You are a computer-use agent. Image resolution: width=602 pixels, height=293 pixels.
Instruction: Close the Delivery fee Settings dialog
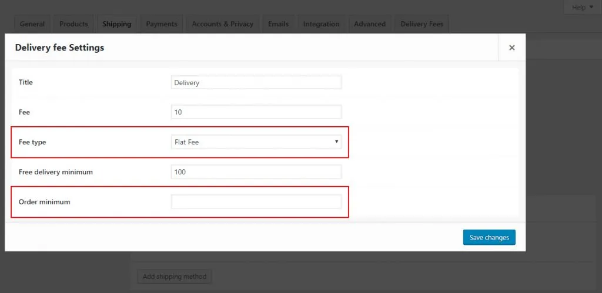pos(512,48)
